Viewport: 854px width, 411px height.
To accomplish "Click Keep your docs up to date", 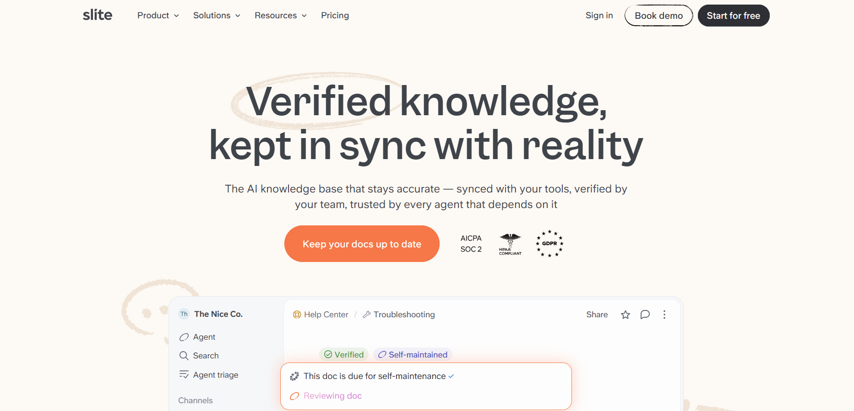I will [362, 244].
